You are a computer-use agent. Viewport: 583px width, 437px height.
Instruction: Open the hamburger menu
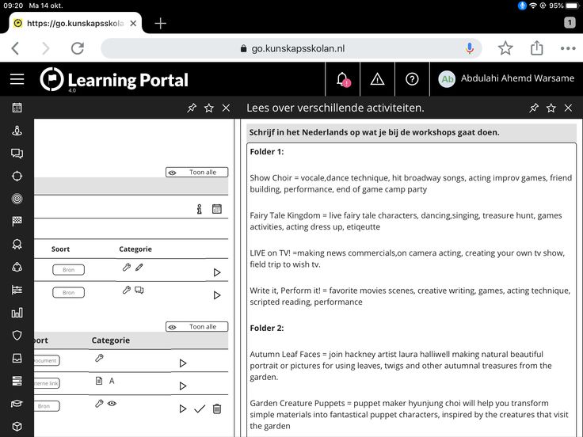(17, 79)
